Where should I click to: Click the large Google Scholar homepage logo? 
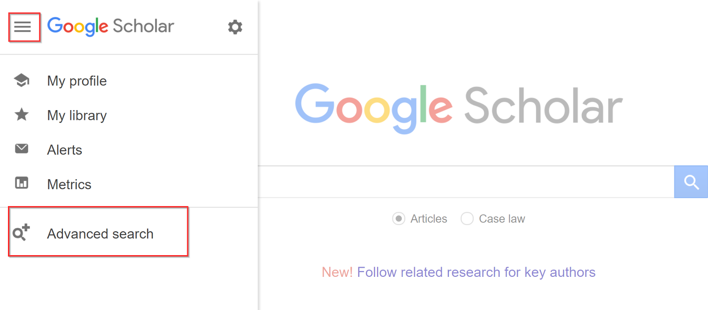coord(458,105)
